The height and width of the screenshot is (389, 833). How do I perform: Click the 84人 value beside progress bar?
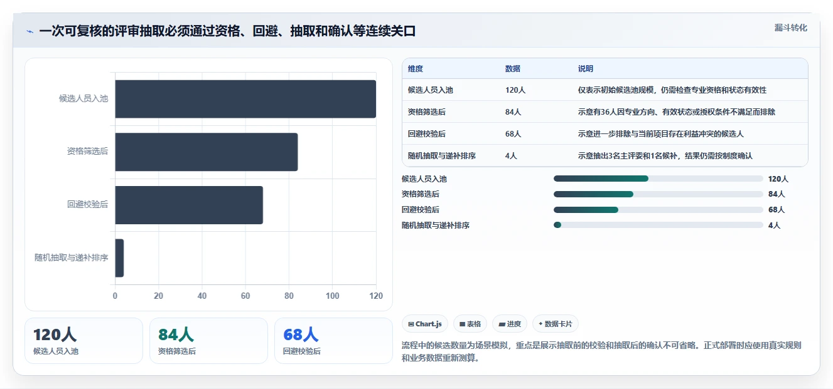pos(777,194)
